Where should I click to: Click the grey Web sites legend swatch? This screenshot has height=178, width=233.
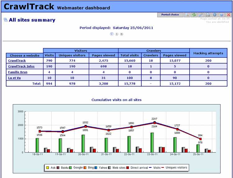(x=109, y=168)
